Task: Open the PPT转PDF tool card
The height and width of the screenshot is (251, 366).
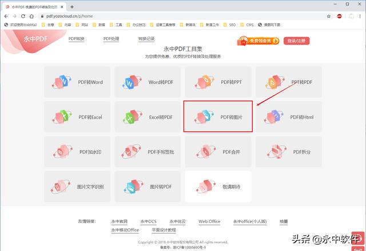Action: point(289,82)
